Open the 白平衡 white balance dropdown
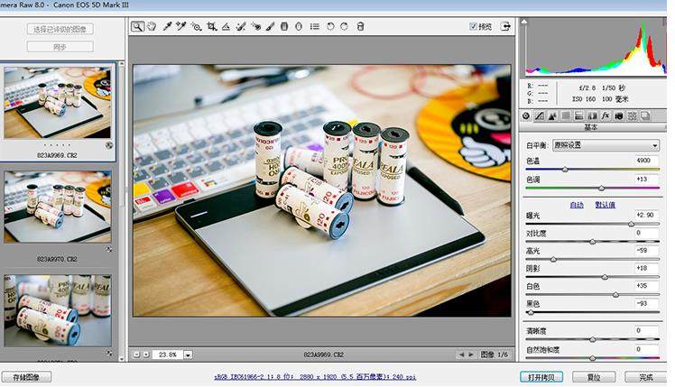 606,145
